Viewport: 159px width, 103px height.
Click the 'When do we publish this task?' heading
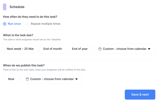[24, 65]
